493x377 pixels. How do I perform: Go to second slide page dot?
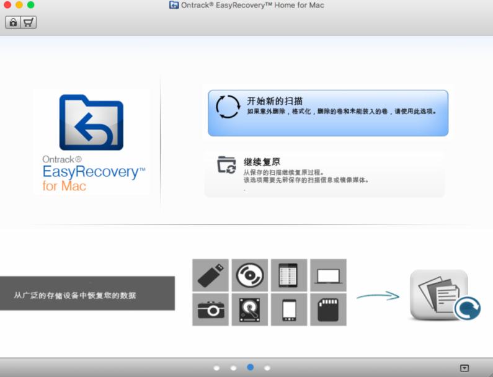pos(233,368)
